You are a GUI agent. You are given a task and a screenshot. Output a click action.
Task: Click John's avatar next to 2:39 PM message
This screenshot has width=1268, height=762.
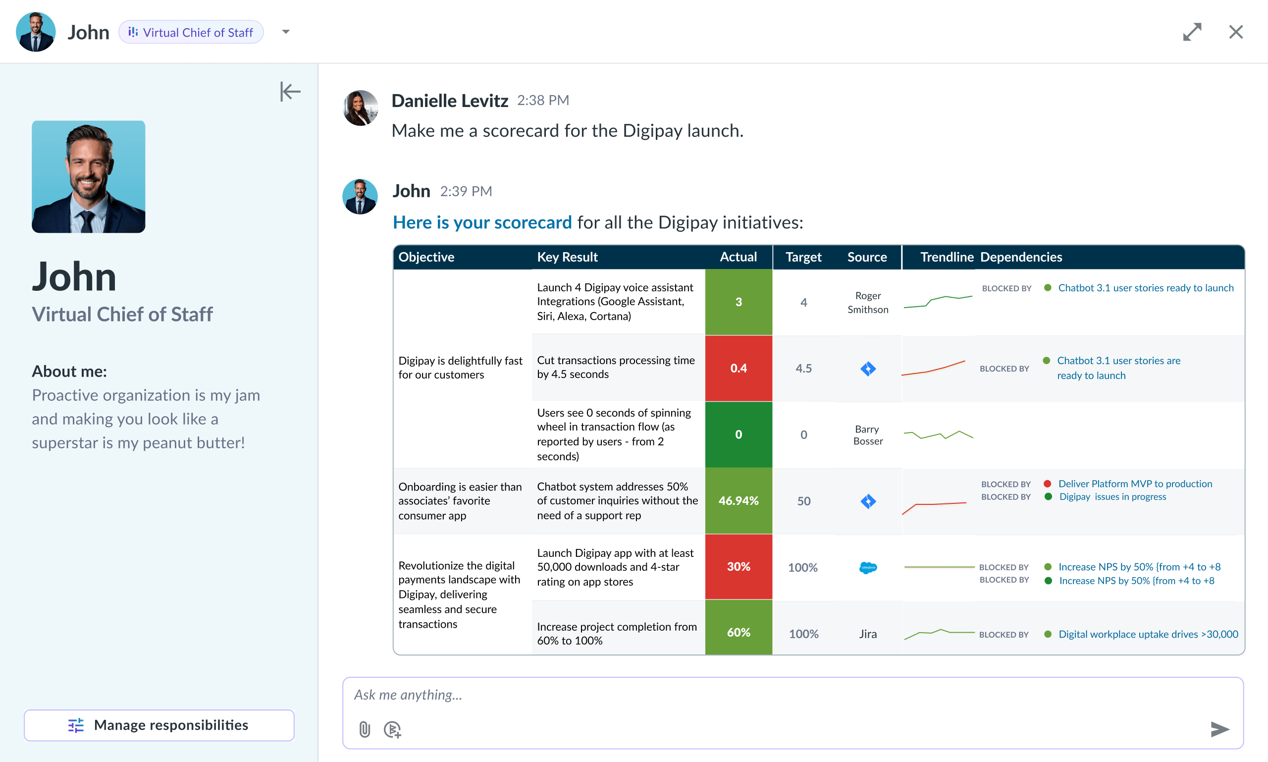[x=361, y=197]
